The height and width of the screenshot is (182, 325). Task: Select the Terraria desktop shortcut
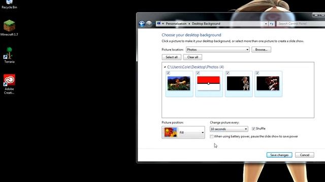9,55
